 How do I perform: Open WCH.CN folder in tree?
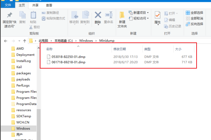pyautogui.click(x=23, y=122)
